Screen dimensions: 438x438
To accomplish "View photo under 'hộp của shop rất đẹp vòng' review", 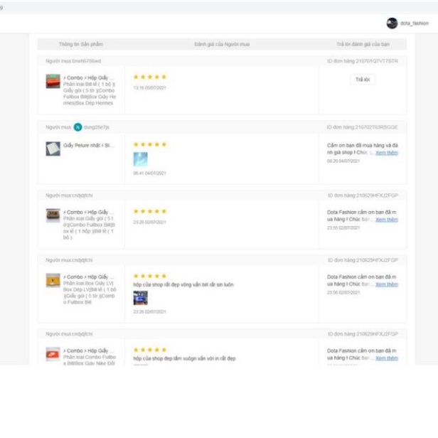I will click(x=140, y=298).
